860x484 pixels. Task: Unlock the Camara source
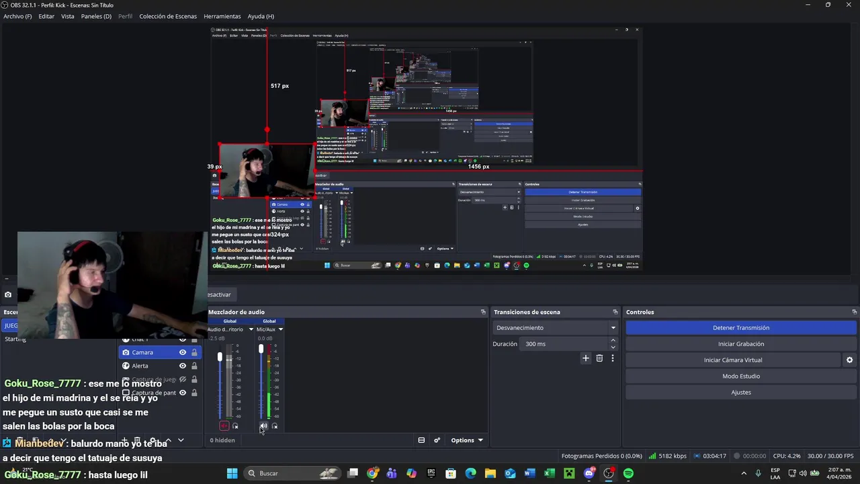pos(194,352)
